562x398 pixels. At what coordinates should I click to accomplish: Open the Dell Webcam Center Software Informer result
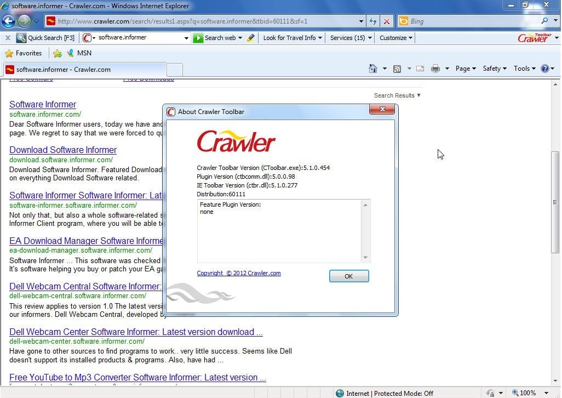pos(136,332)
